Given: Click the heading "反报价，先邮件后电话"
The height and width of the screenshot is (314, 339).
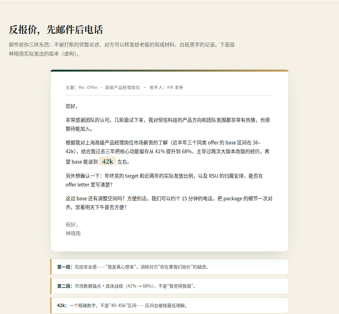Looking at the screenshot, I should point(56,30).
